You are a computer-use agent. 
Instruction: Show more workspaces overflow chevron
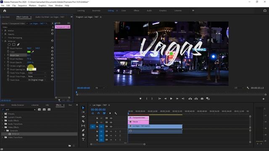pyautogui.click(x=193, y=10)
